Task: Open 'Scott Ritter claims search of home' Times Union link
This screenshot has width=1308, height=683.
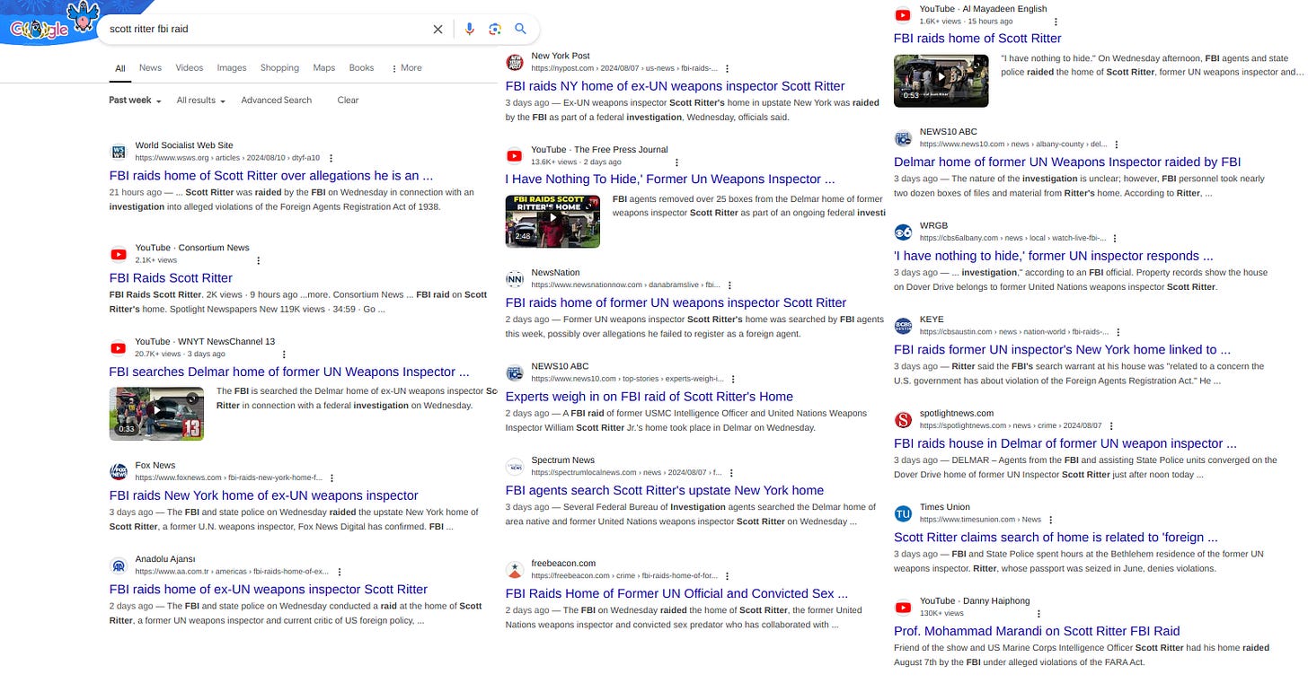Action: (x=1056, y=538)
